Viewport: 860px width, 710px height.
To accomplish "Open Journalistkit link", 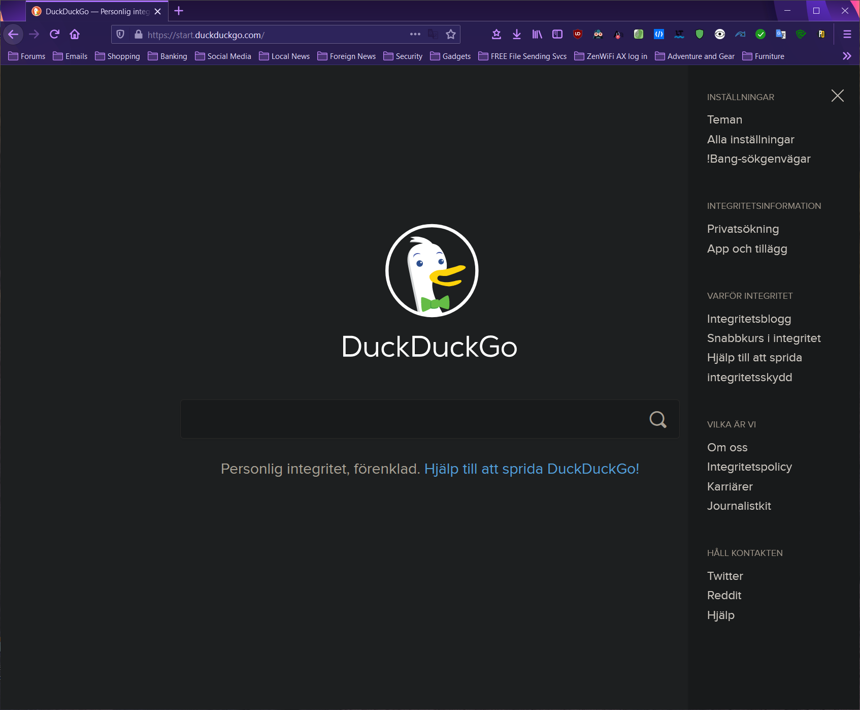I will click(739, 506).
